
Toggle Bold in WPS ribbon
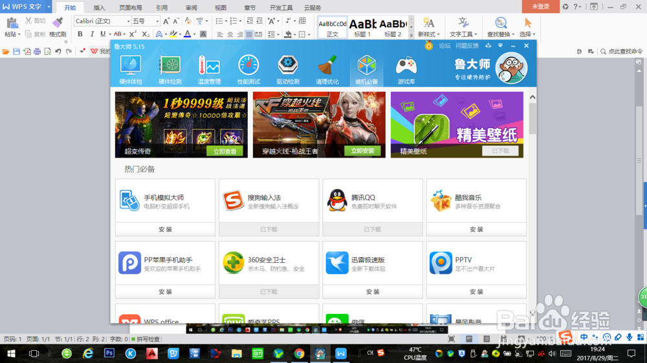point(80,34)
